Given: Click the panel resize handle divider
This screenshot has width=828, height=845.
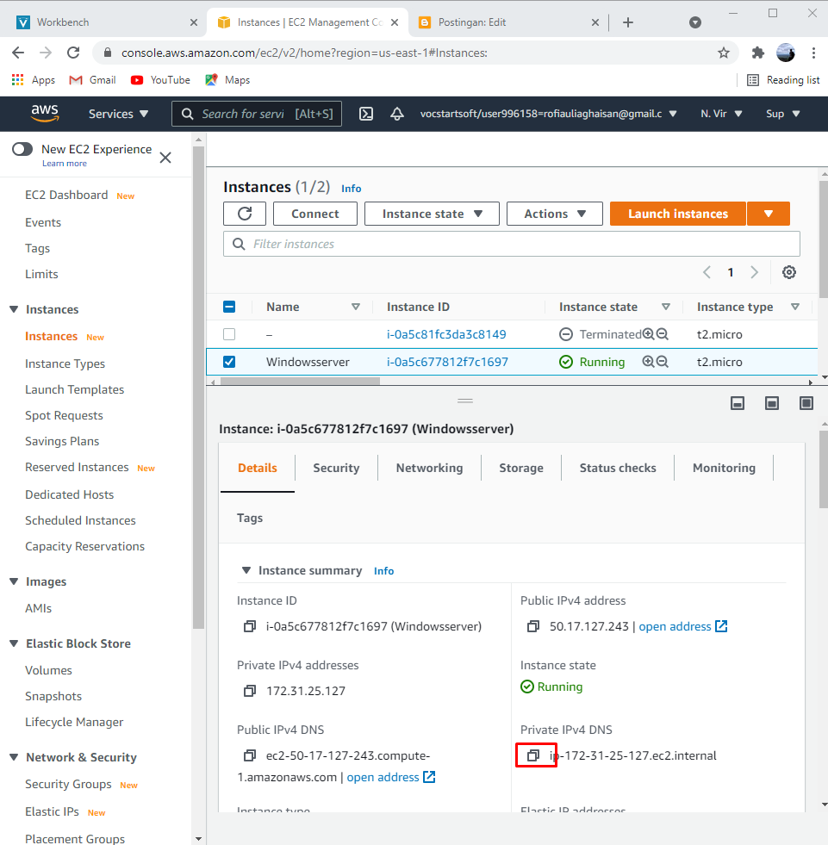Looking at the screenshot, I should click(465, 401).
